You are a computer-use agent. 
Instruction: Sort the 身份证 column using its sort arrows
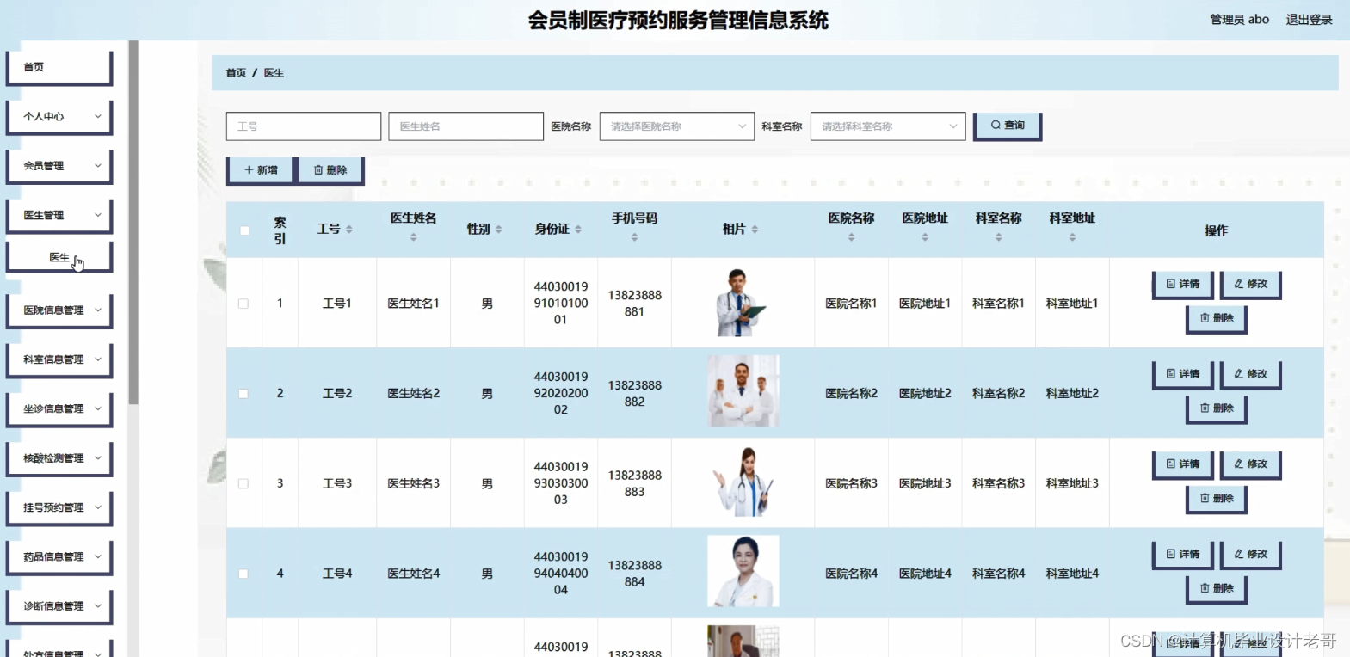578,230
